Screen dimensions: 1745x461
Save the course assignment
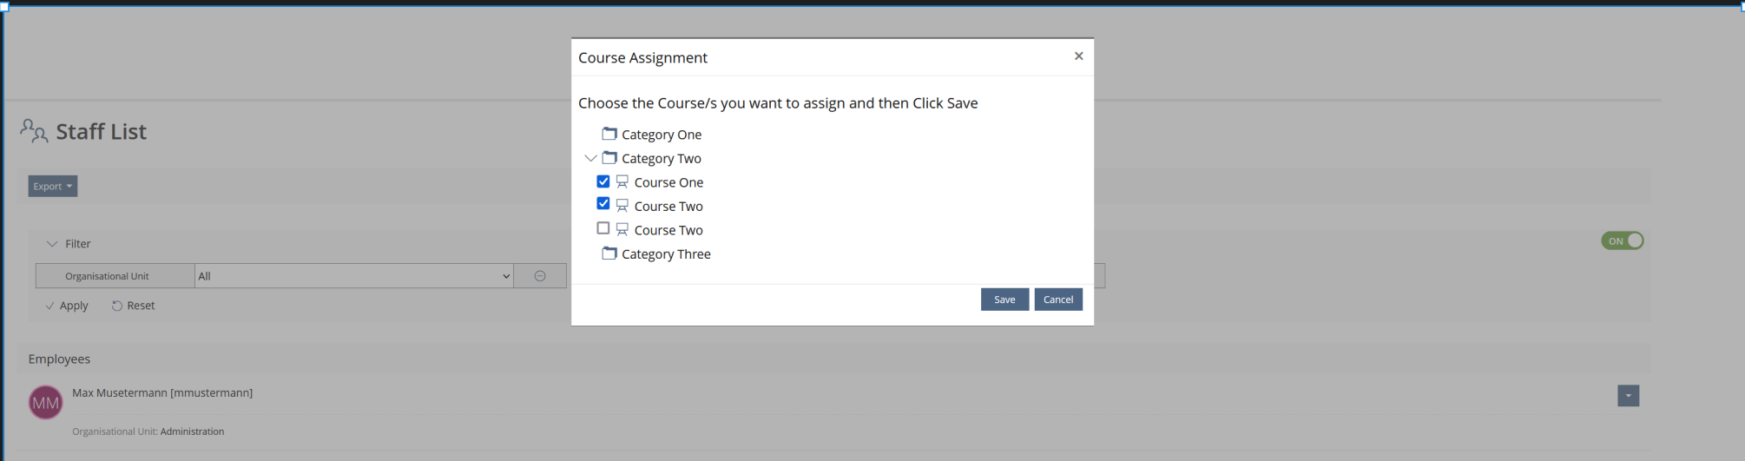[1004, 300]
